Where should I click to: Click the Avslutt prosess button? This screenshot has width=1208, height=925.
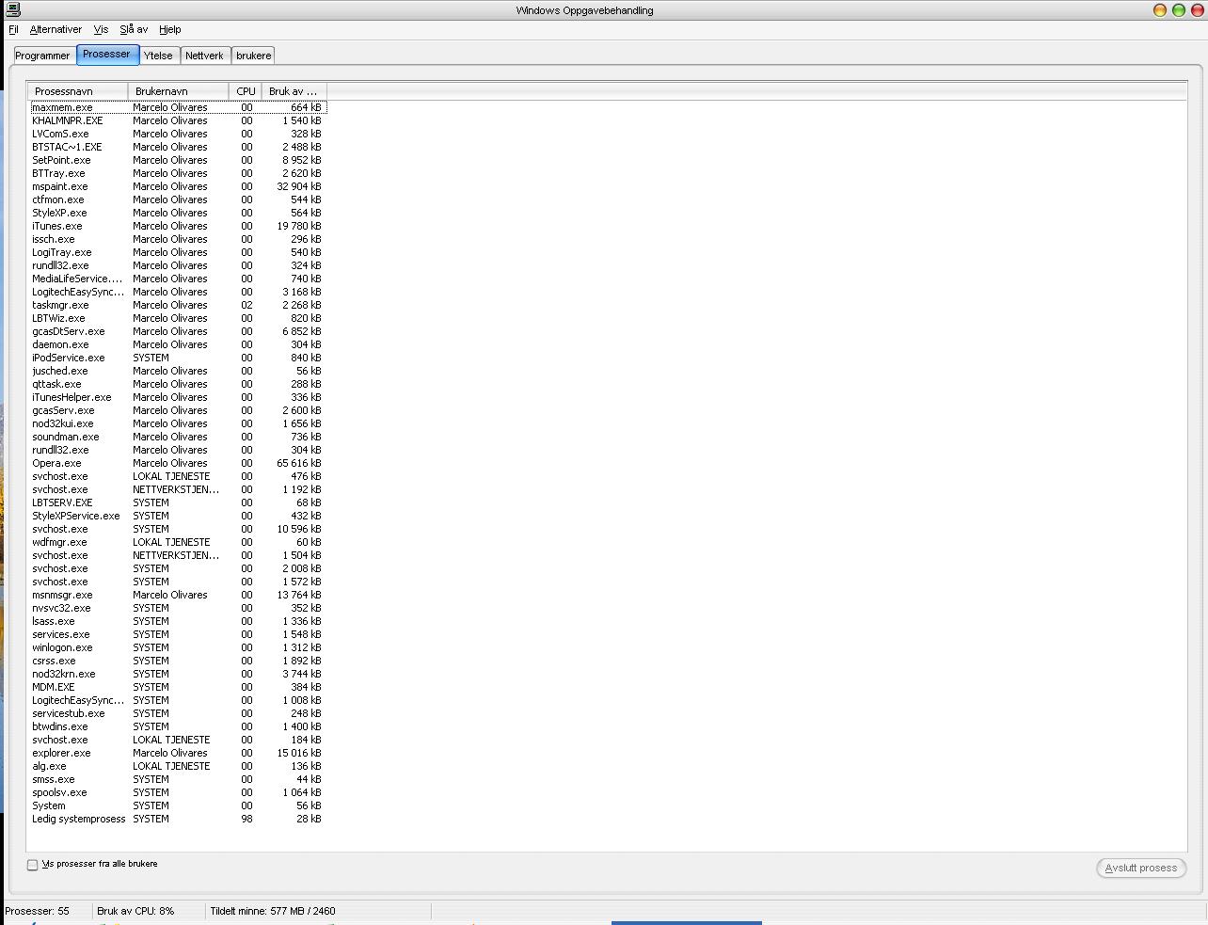coord(1140,868)
